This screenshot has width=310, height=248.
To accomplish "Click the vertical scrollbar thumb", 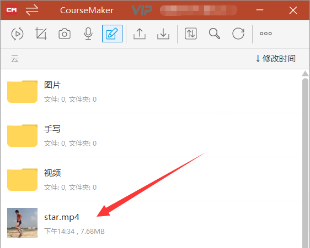I will [305, 163].
